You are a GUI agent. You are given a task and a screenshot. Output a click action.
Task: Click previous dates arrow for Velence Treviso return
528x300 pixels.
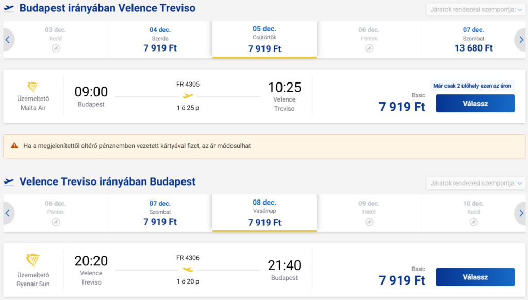coord(8,213)
